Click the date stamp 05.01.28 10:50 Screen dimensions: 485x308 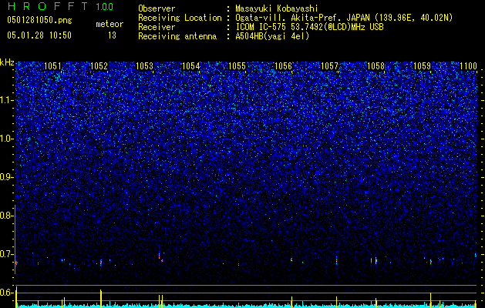(39, 35)
